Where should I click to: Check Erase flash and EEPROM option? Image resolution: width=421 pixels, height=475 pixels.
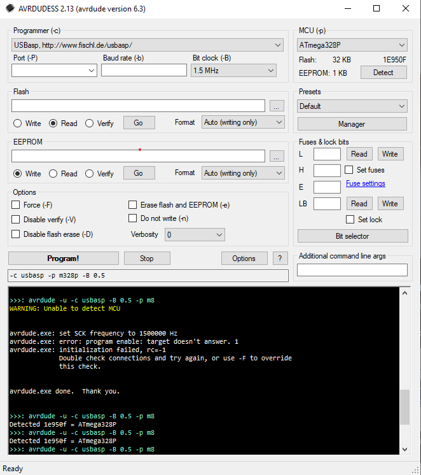[133, 205]
